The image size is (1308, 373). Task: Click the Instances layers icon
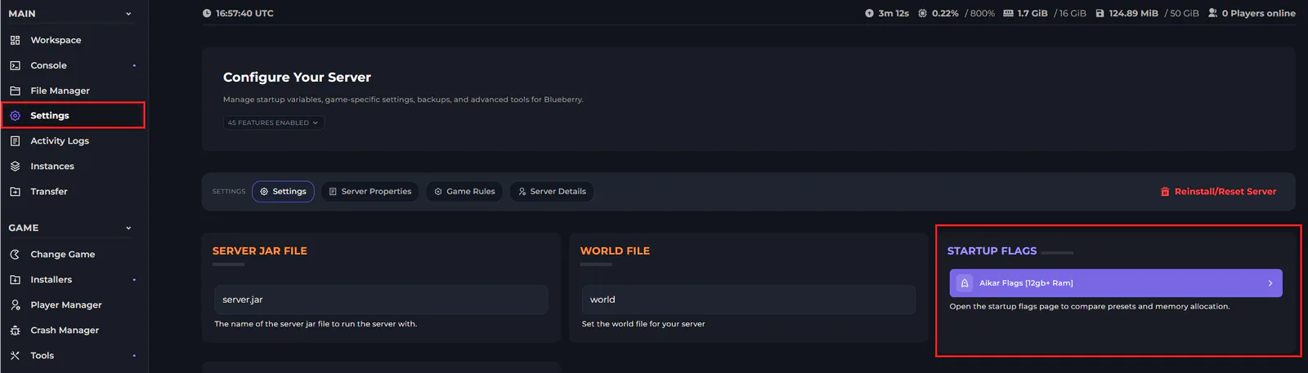point(15,167)
